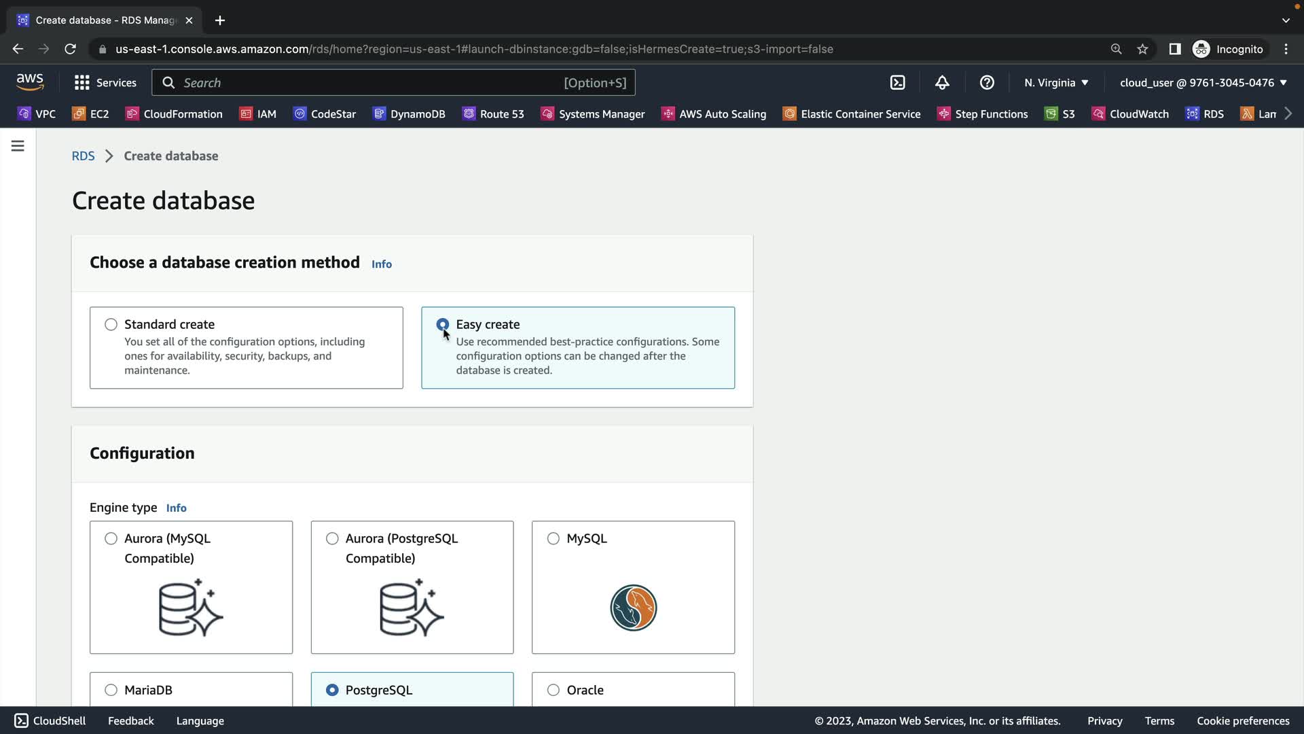Select the Standard create radio button
Image resolution: width=1304 pixels, height=734 pixels.
(x=111, y=325)
